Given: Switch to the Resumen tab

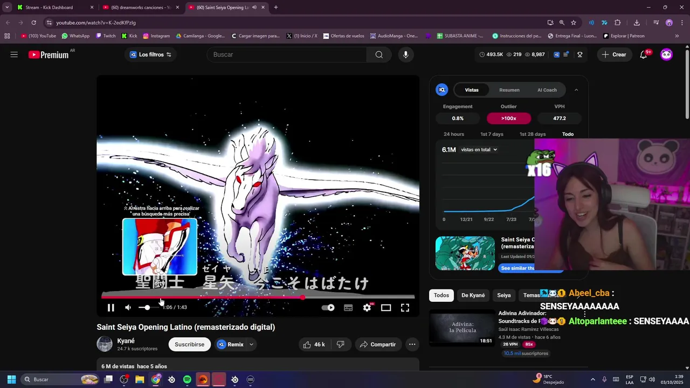Looking at the screenshot, I should click(509, 90).
